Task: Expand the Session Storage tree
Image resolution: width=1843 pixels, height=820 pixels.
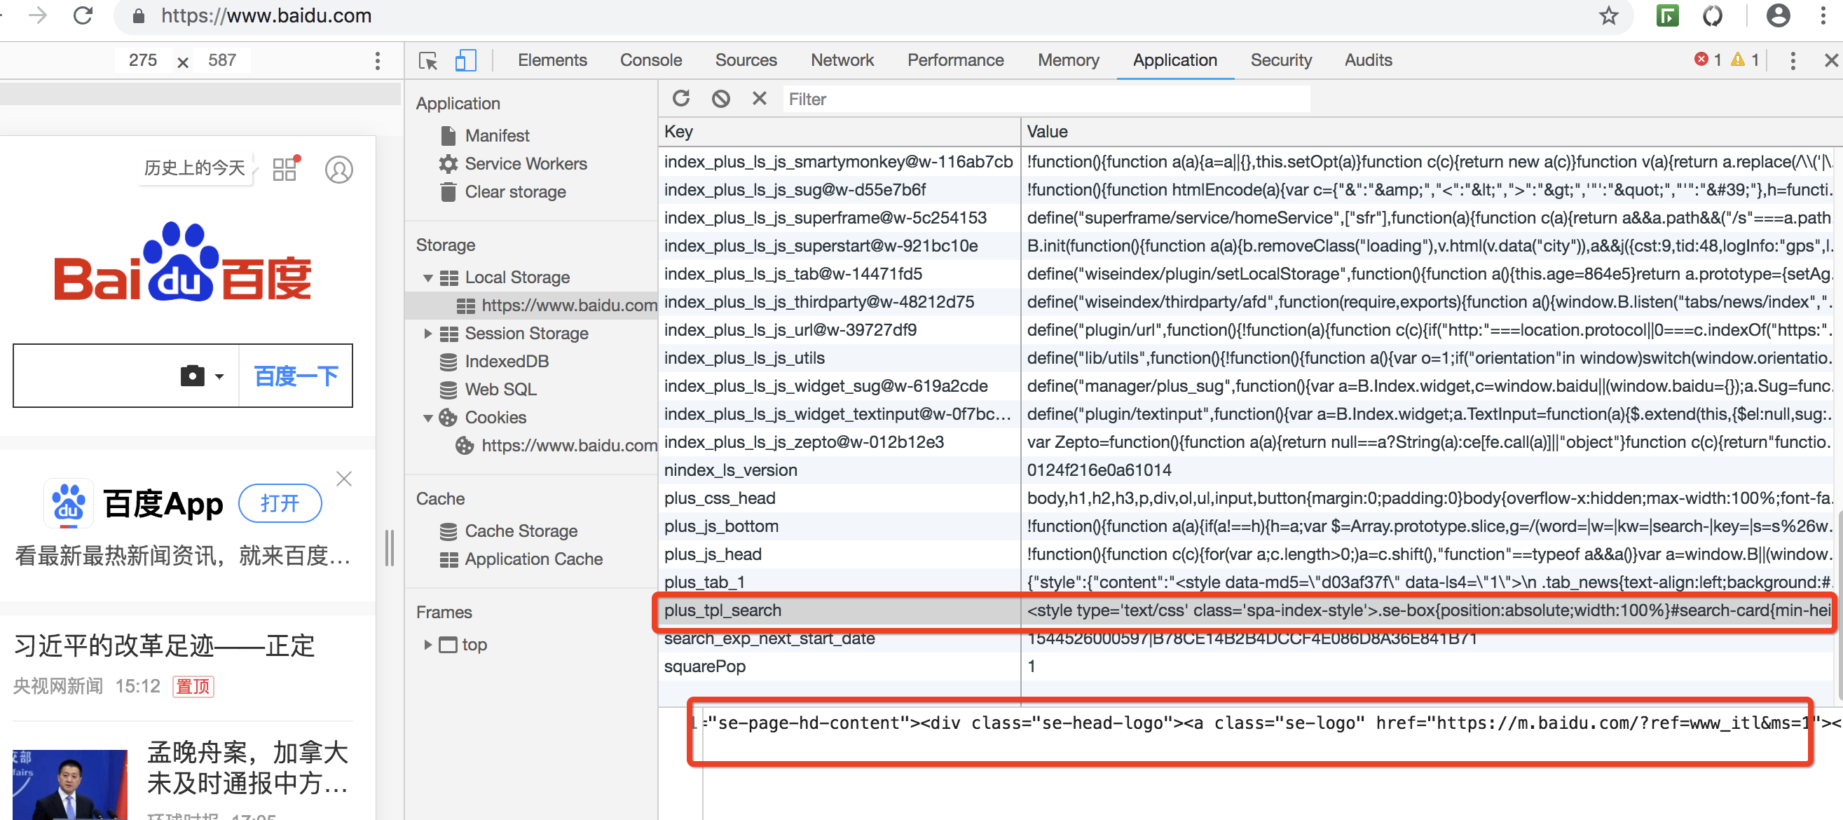Action: (428, 334)
